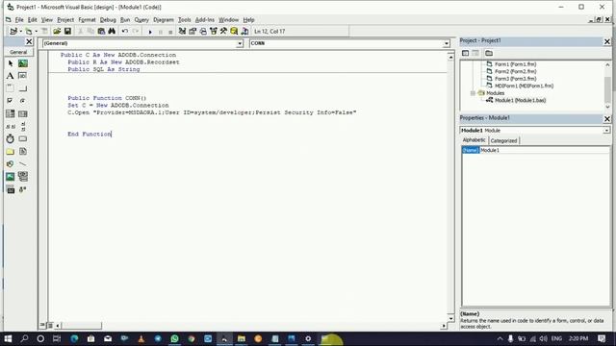Click the Open Project folder icon
616x346 pixels.
click(57, 32)
